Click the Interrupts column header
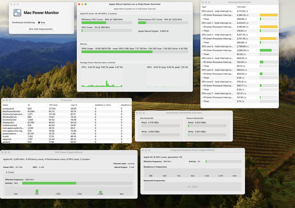Image resolution: width=295 pixels, height=208 pixels. point(247,7)
